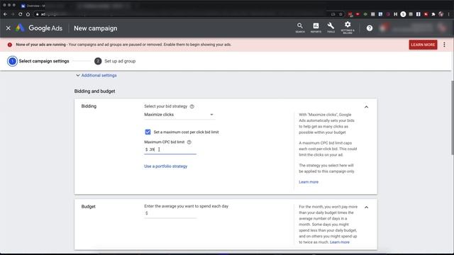Go to step 1 Select campaign settings
This screenshot has width=454, height=255.
point(38,61)
